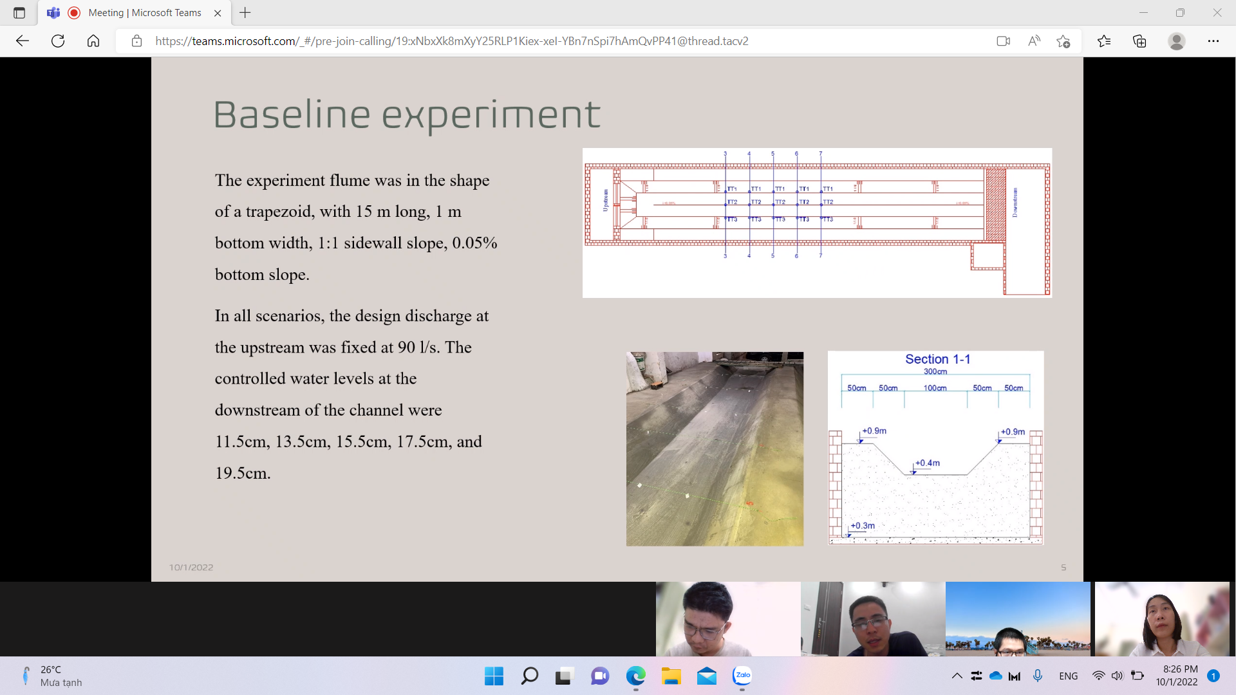The image size is (1236, 695).
Task: Open Settings and more menu
Action: click(x=1213, y=41)
